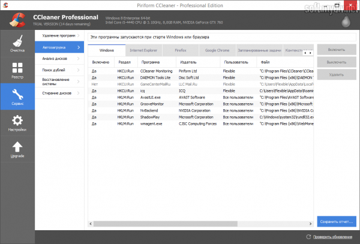
Task: Open Настройки gear settings
Action: [x=17, y=123]
